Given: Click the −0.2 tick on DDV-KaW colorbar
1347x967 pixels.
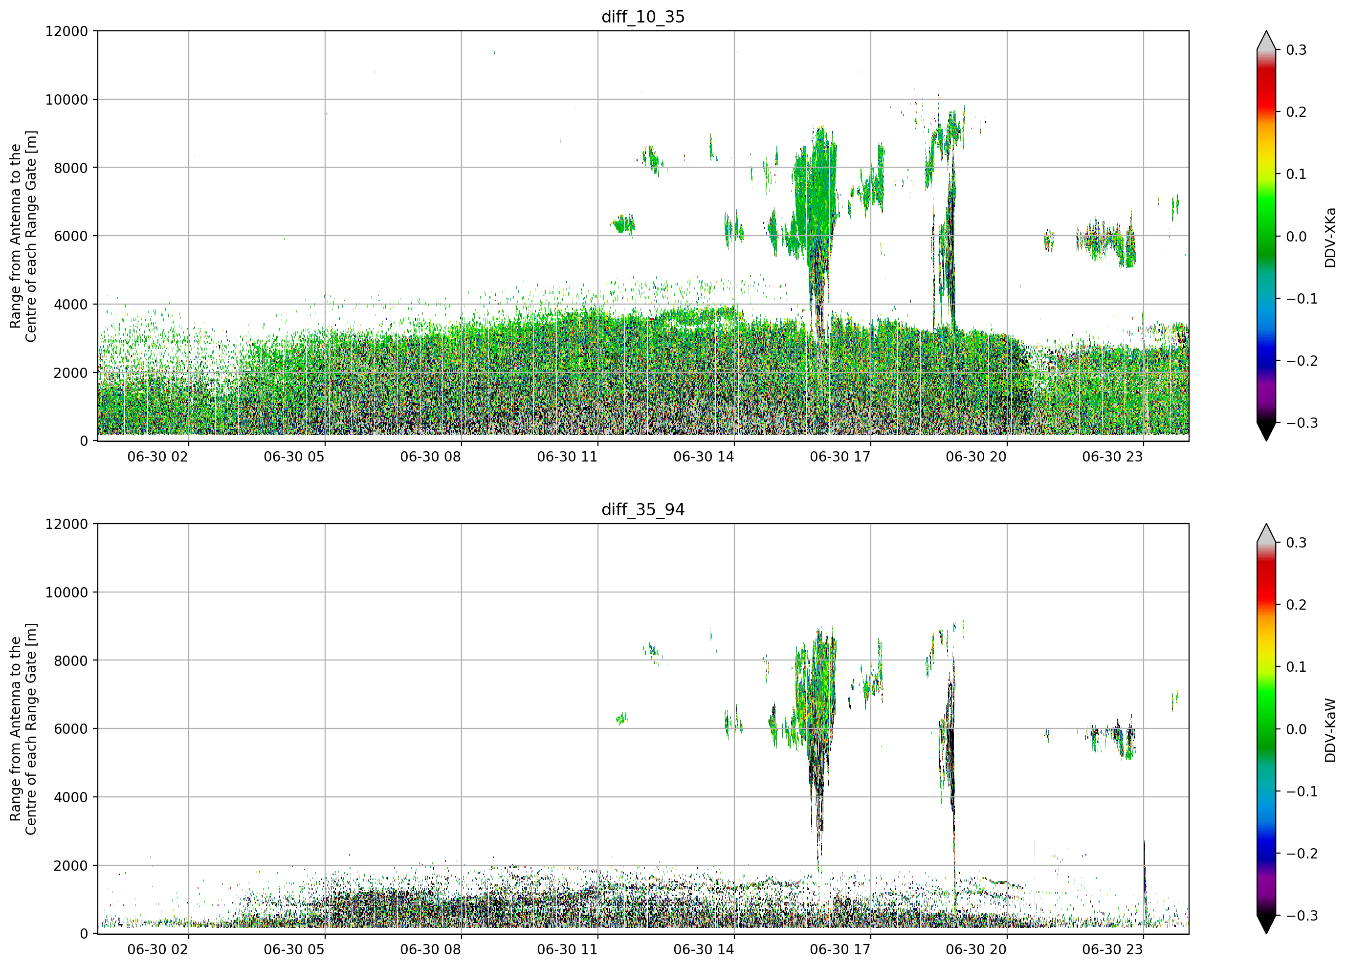Looking at the screenshot, I should click(x=1302, y=854).
